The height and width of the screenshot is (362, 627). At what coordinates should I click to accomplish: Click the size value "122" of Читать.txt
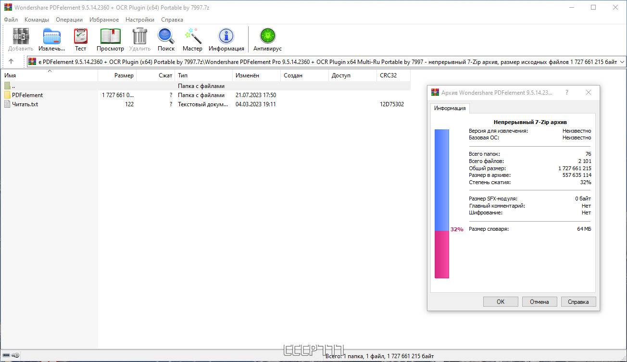129,104
